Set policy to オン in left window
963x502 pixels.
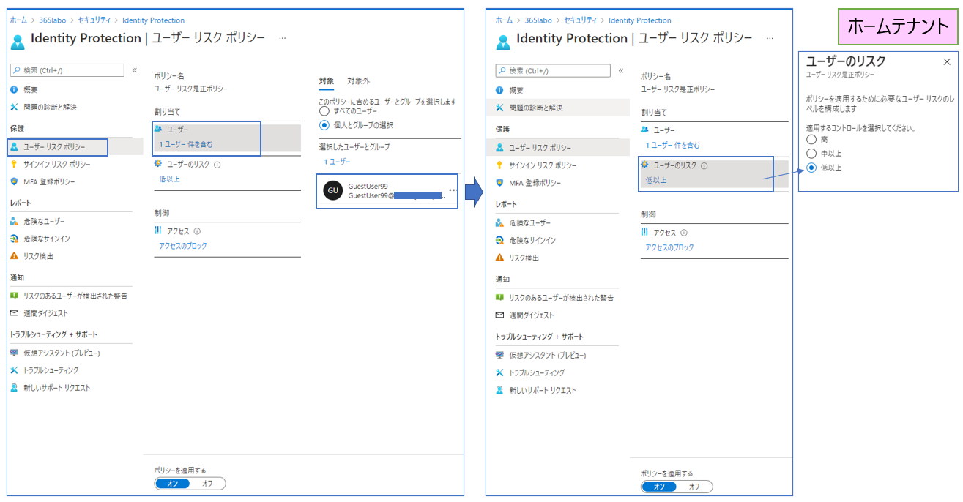point(173,484)
